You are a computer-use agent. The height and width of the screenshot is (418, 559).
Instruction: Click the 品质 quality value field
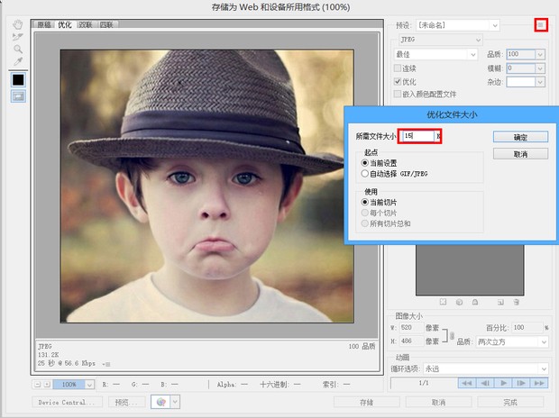pyautogui.click(x=521, y=54)
